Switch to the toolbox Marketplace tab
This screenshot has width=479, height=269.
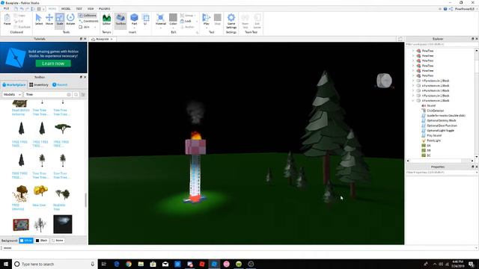click(14, 84)
